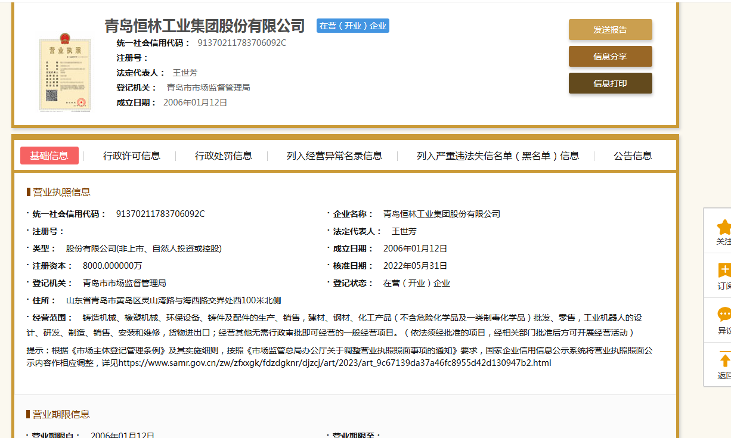Viewport: 731px width, 438px height.
Task: Open the 营业执照 business license thumbnail
Action: click(64, 73)
